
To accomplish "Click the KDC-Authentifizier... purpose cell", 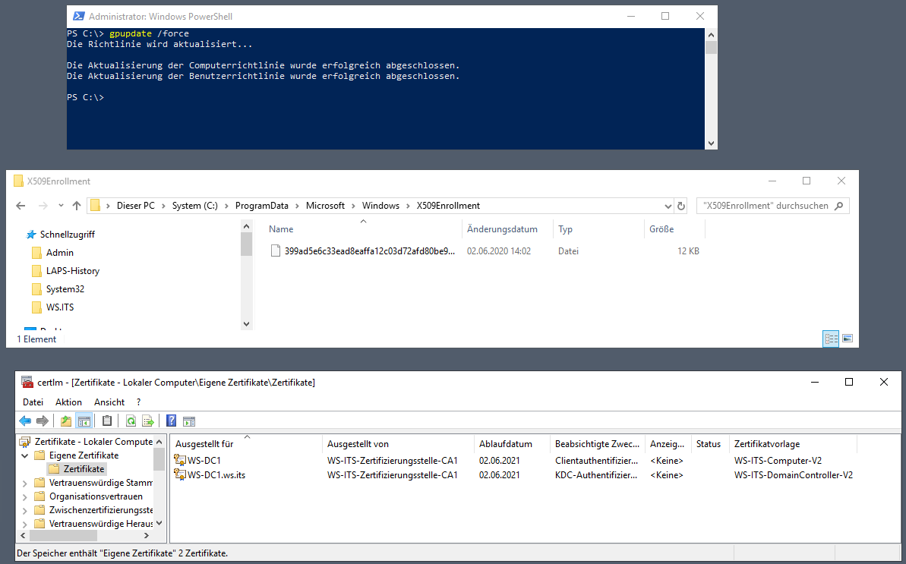I will point(596,475).
